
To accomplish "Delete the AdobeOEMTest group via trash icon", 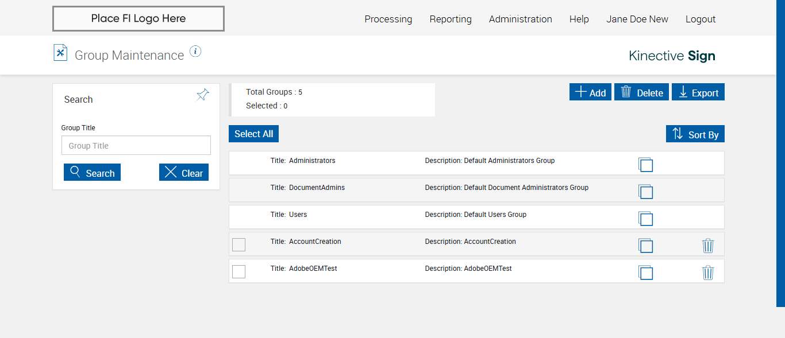I will [x=708, y=273].
